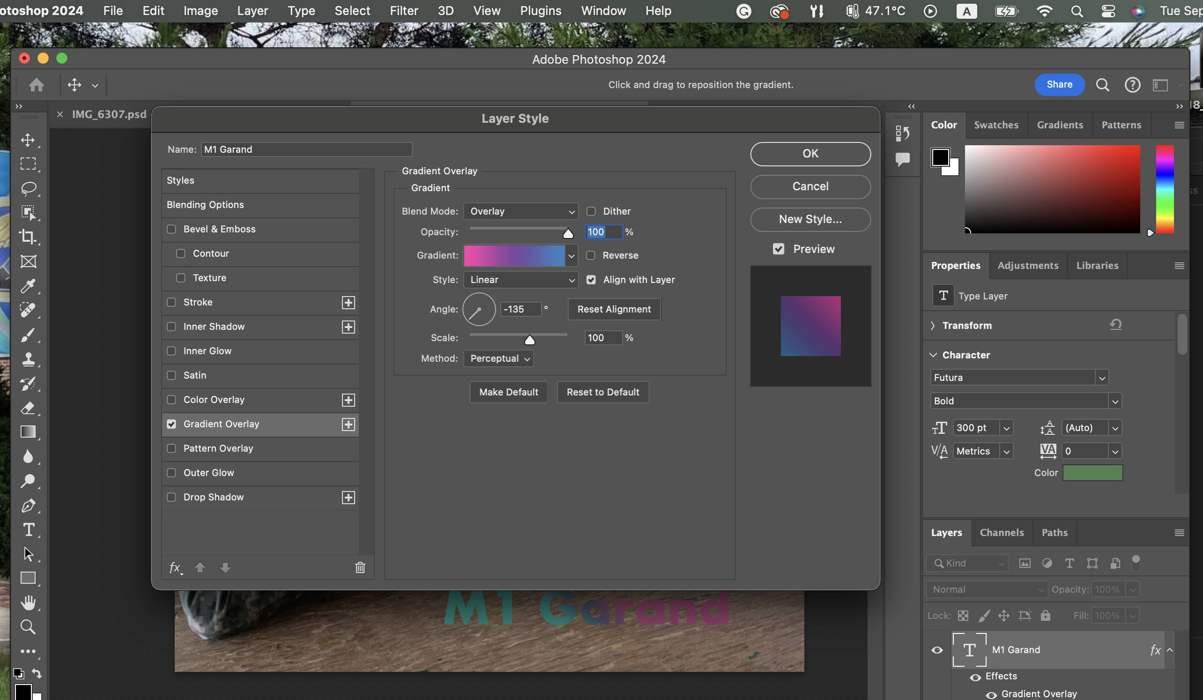
Task: Open the fx menu in Layer Style
Action: 175,567
